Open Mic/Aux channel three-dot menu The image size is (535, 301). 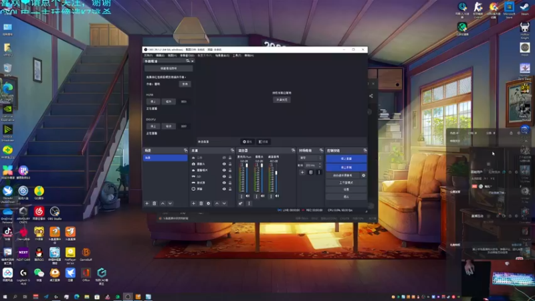pos(241,196)
